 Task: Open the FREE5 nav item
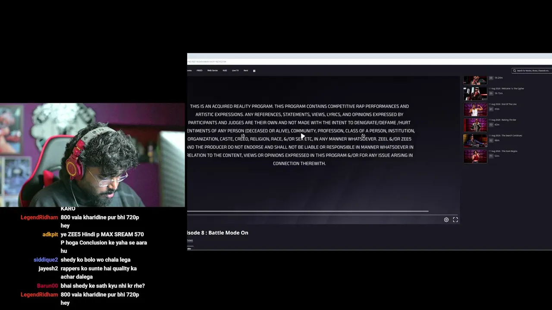click(199, 71)
